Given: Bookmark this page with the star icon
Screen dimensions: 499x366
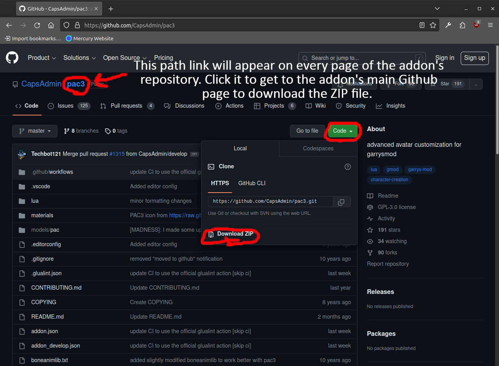Looking at the screenshot, I should pyautogui.click(x=433, y=25).
